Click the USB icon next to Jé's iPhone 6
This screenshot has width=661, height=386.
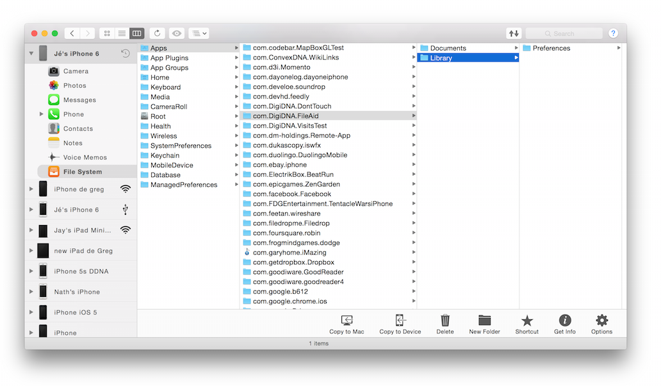[125, 210]
